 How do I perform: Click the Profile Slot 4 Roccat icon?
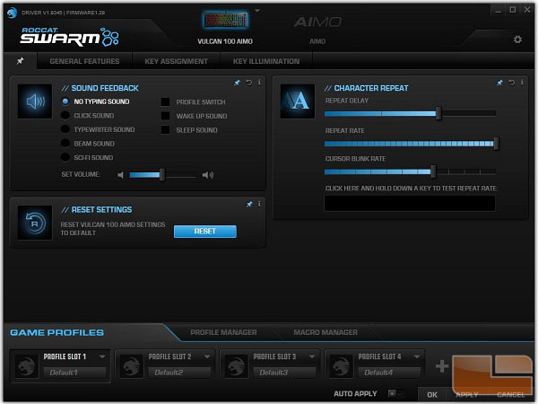pos(342,366)
